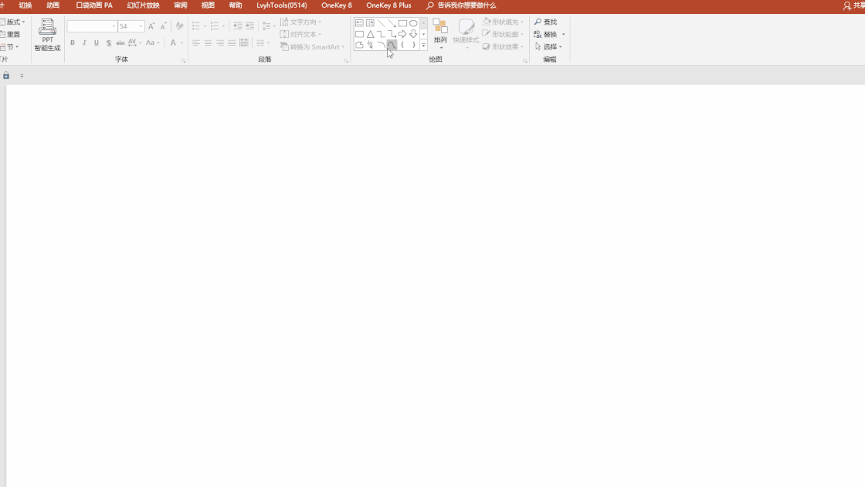Choose the rectangle shape in first row
The image size is (865, 487).
(x=402, y=23)
